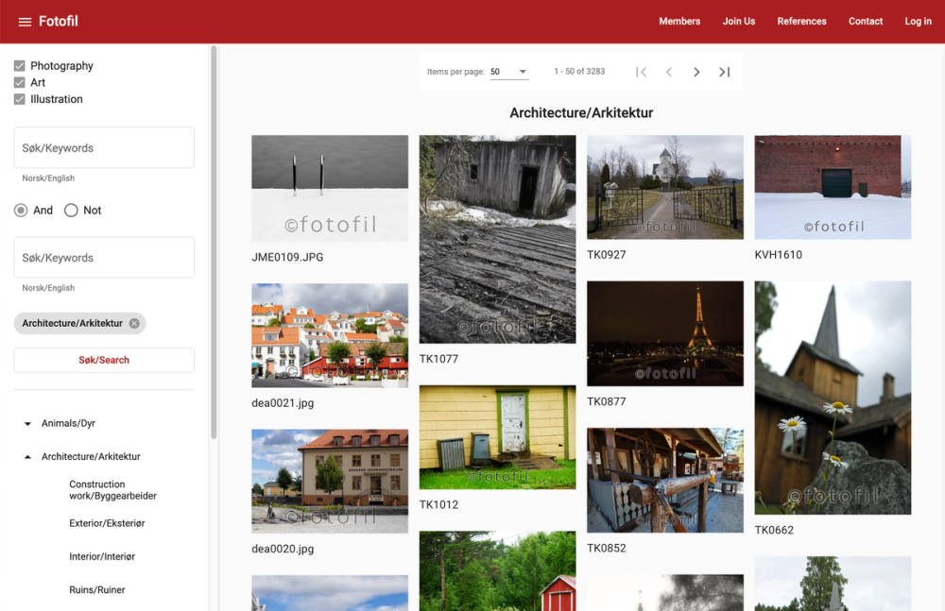Open the hamburger menu next to Fotofil
Viewport: 945px width, 611px height.
25,22
